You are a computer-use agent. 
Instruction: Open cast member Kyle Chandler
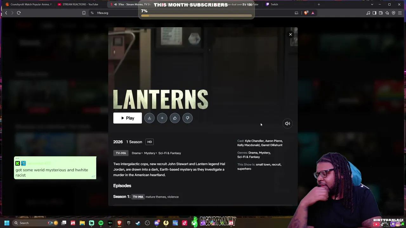pyautogui.click(x=254, y=141)
